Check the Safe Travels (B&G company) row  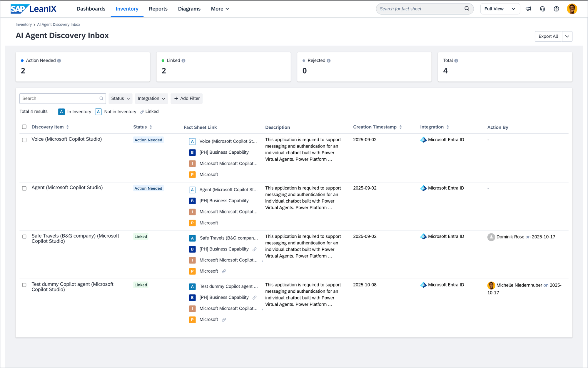click(24, 236)
